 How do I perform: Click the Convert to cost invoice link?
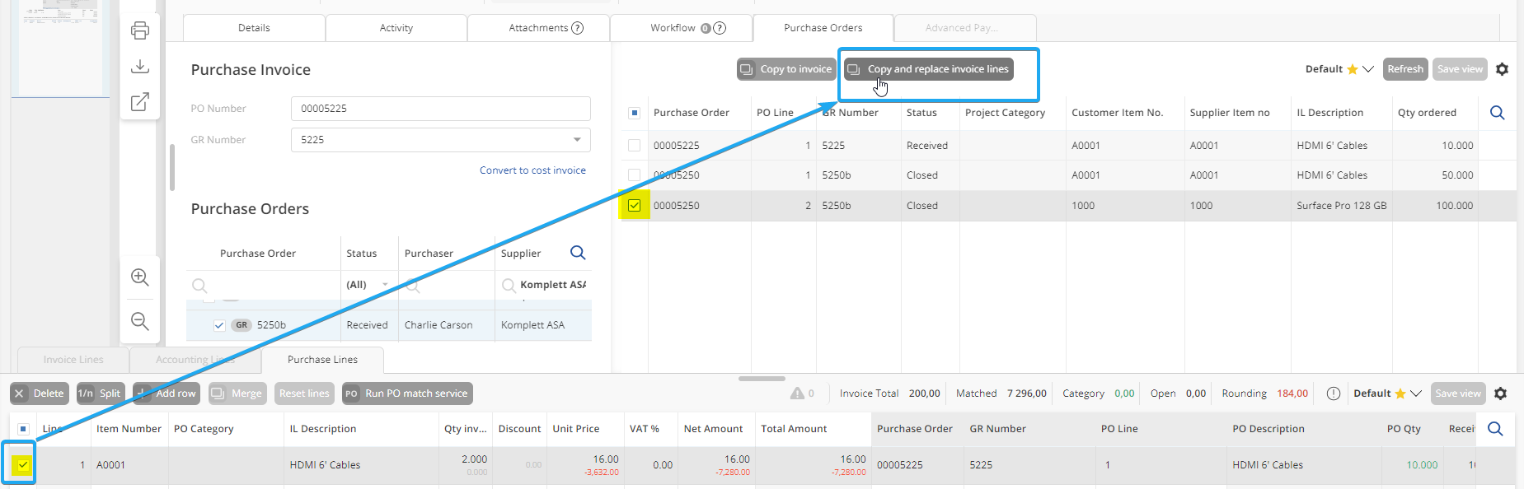point(532,170)
